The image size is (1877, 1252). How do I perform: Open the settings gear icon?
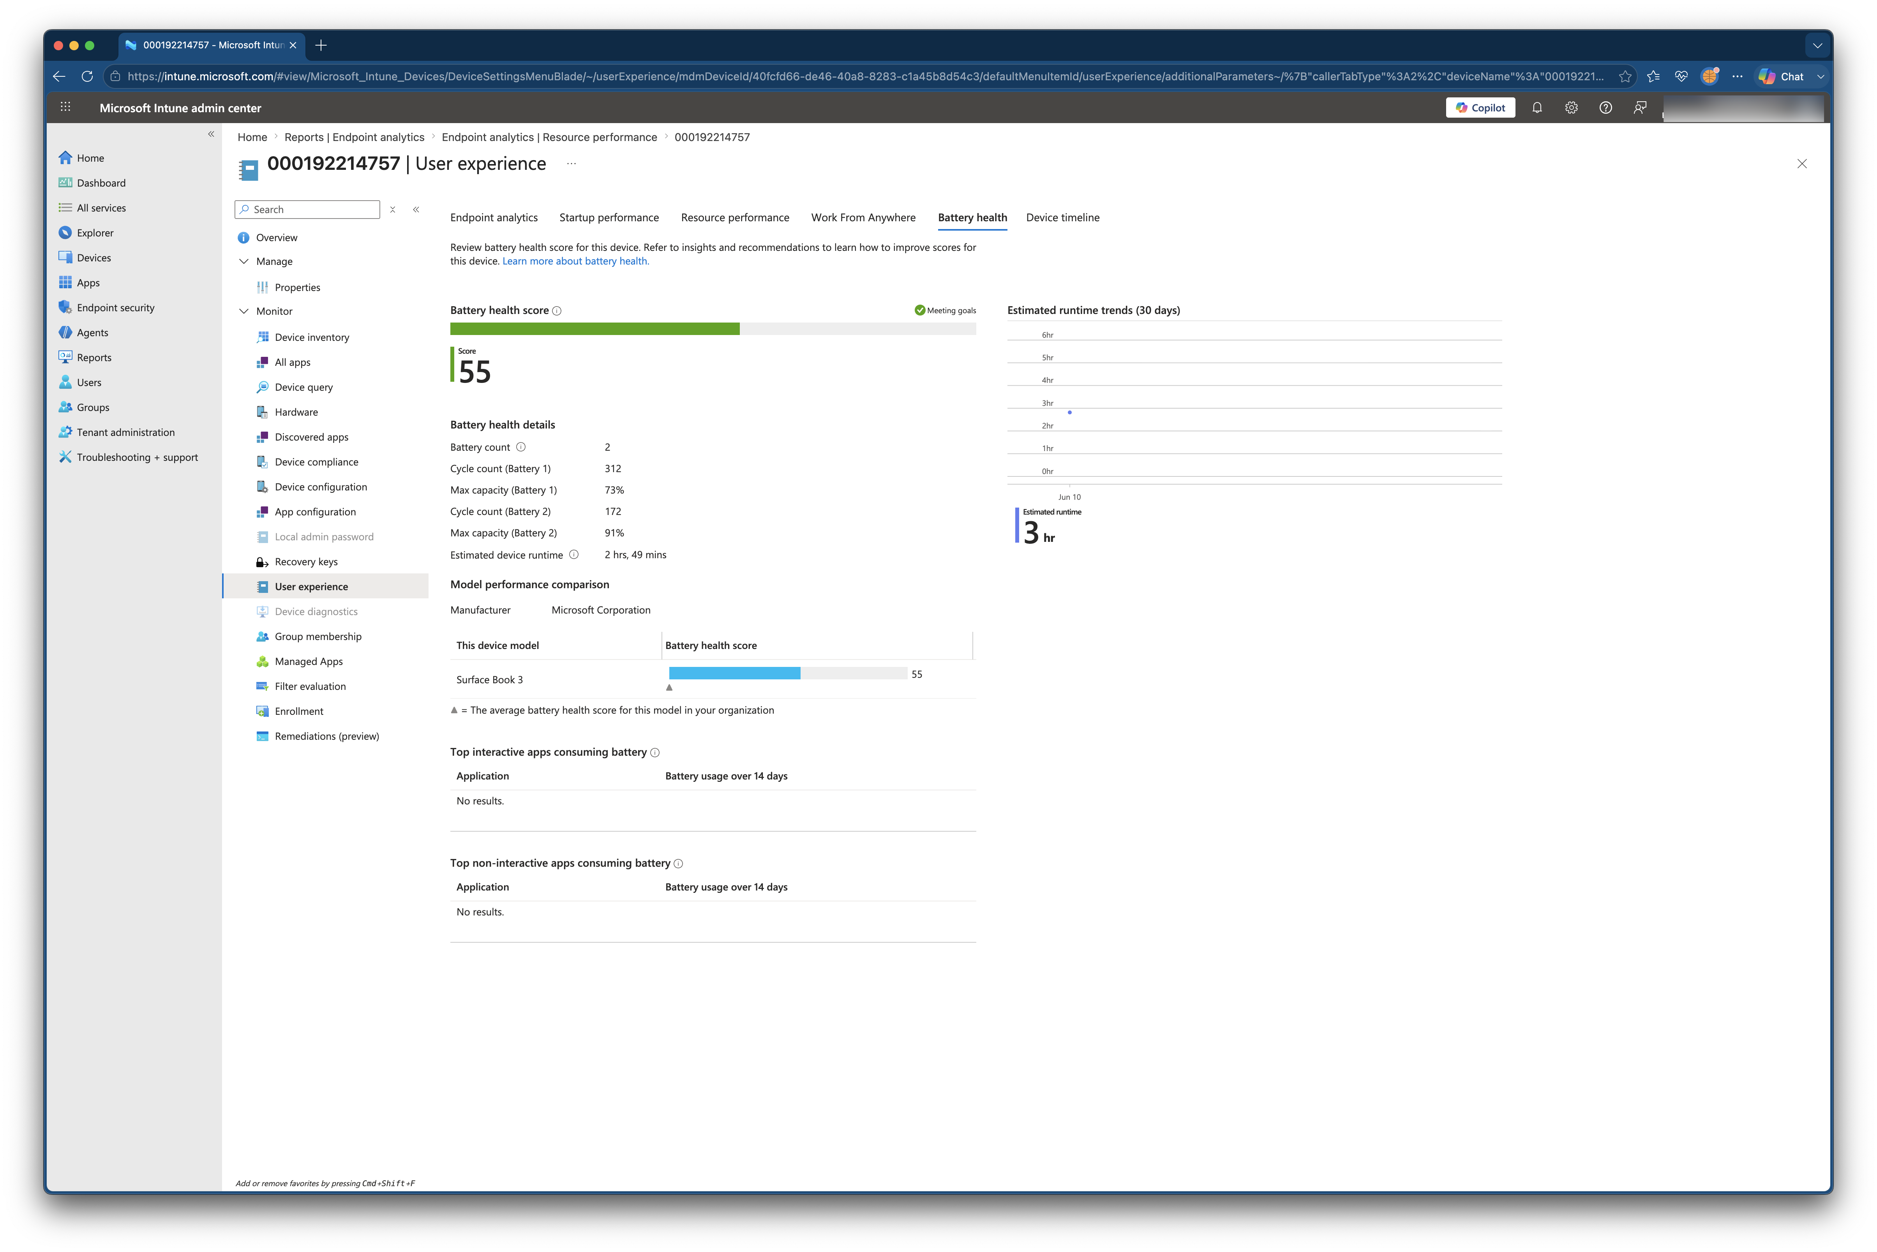tap(1571, 108)
